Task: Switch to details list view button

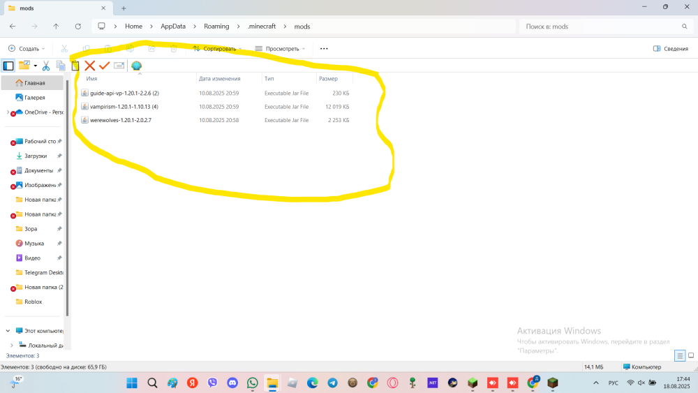Action: [680, 355]
